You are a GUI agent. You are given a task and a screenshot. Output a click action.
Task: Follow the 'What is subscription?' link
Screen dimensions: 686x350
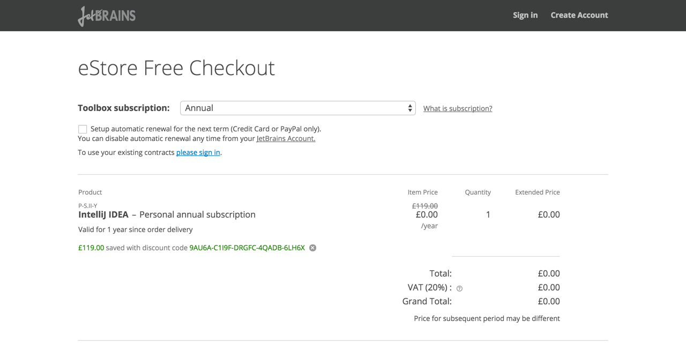click(457, 108)
